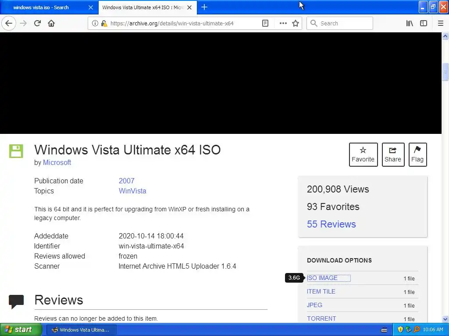Screen dimensions: 449x336
Task: Toggle reader view icon
Action: pyautogui.click(x=265, y=23)
